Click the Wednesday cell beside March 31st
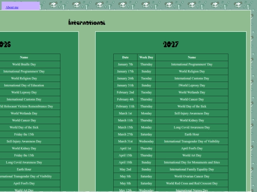 click(x=146, y=141)
